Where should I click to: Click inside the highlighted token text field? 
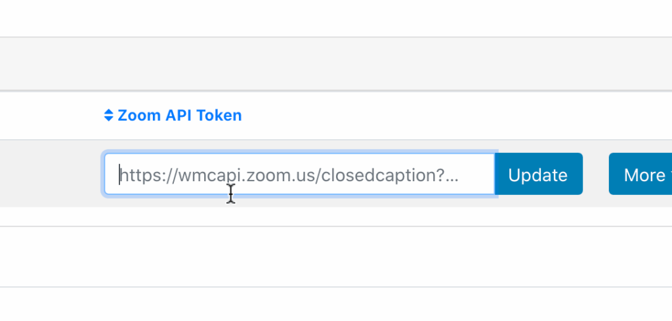tap(299, 175)
